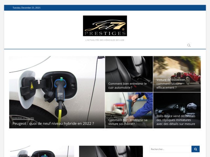
Task: Click the blue top header bar
Action: tap(131, 8)
